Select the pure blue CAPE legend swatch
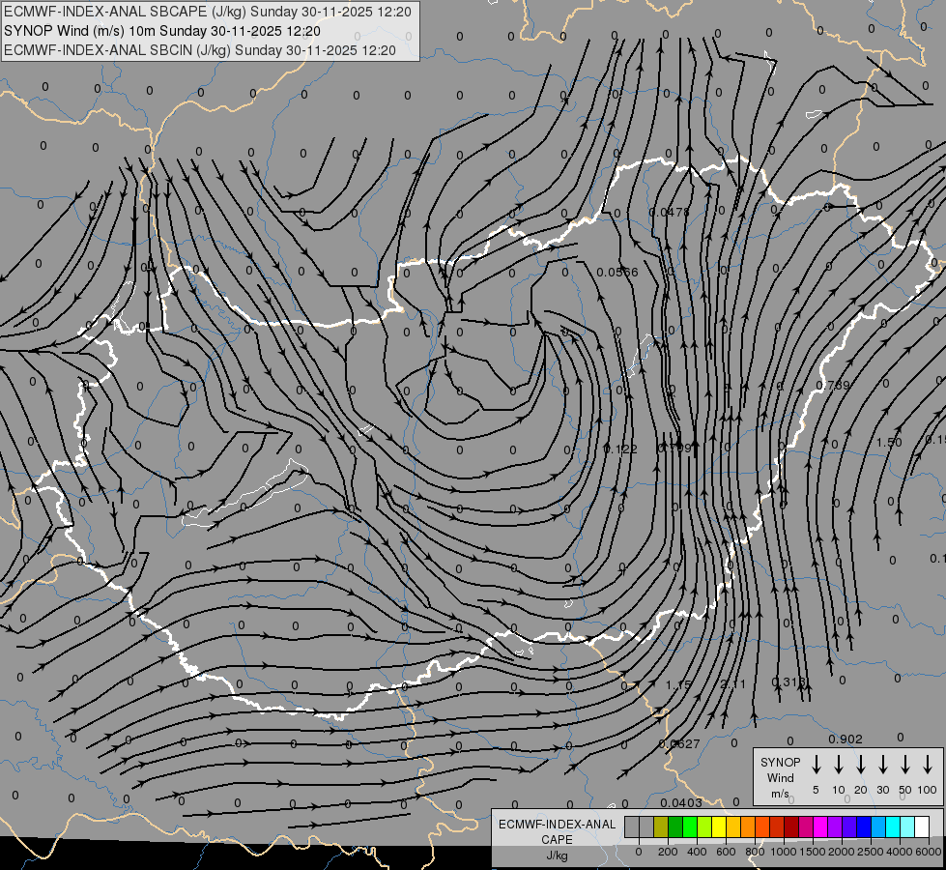This screenshot has height=870, width=946. pyautogui.click(x=863, y=826)
